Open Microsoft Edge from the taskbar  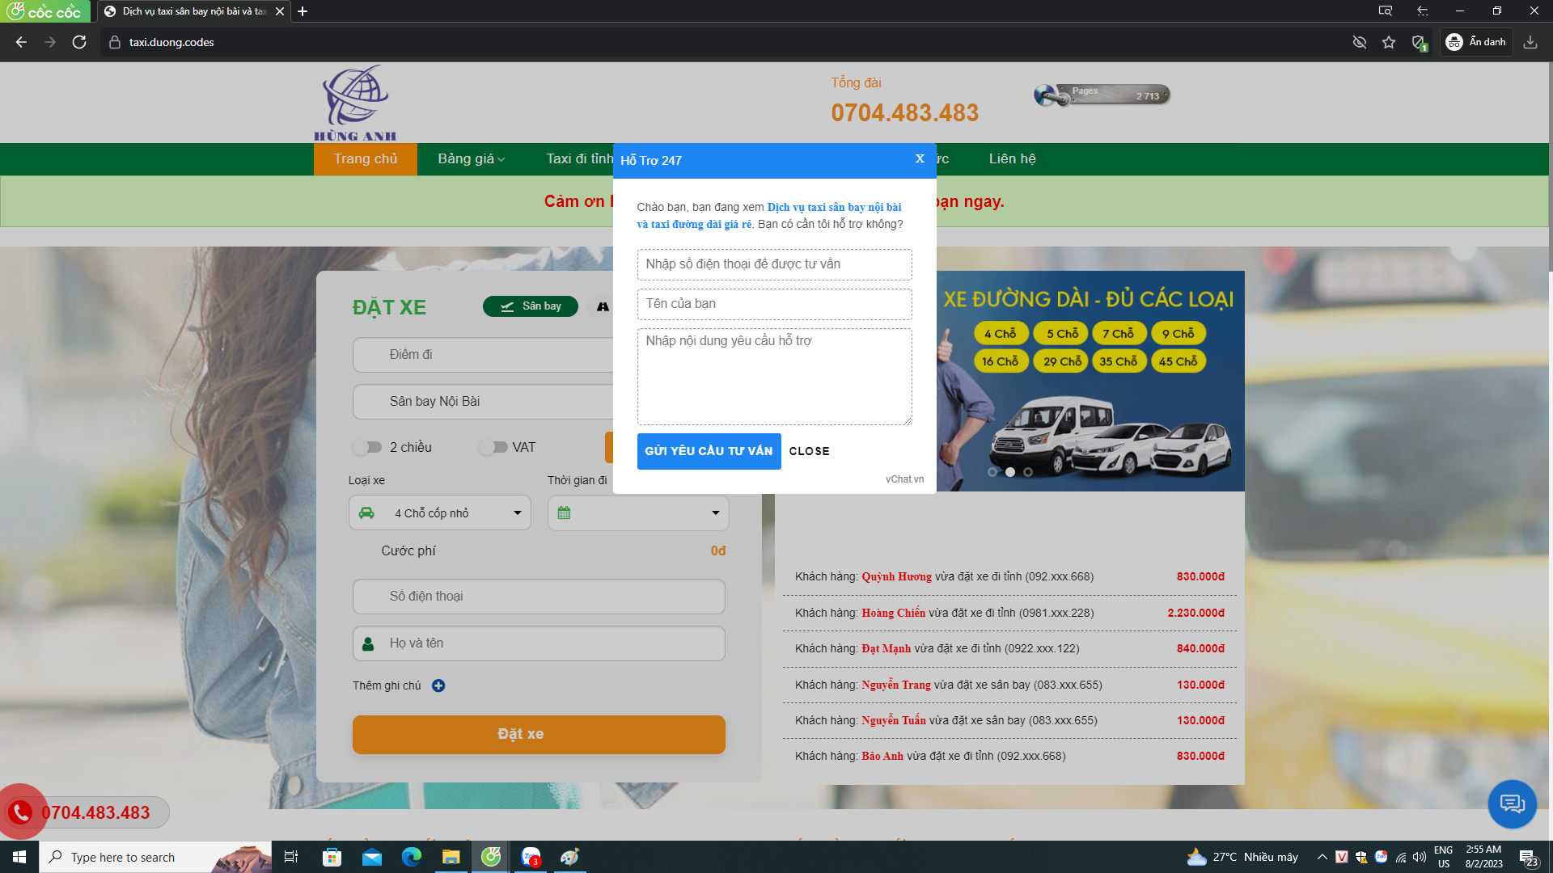[x=412, y=857]
